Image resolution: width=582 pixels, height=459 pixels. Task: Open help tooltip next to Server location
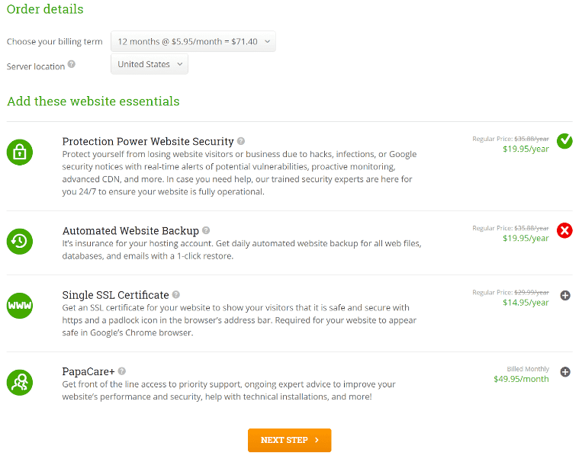tap(72, 64)
